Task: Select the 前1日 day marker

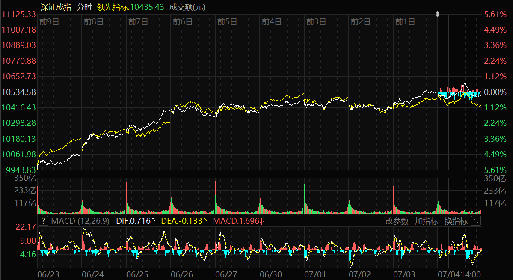Action: click(405, 22)
